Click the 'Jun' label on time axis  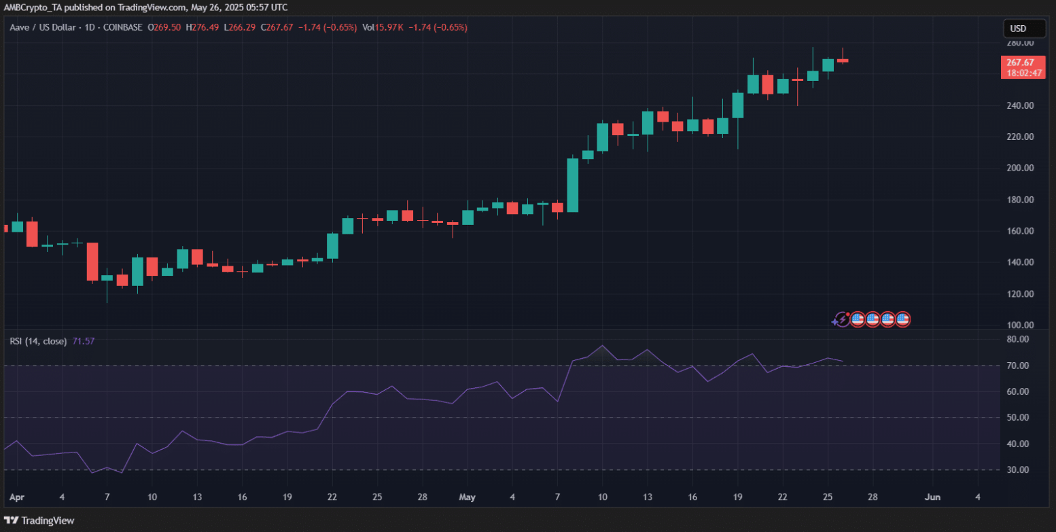(932, 497)
